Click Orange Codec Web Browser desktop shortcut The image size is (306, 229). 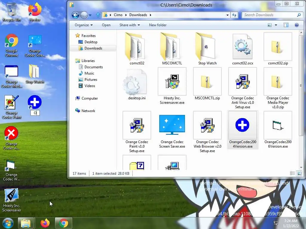(x=12, y=171)
